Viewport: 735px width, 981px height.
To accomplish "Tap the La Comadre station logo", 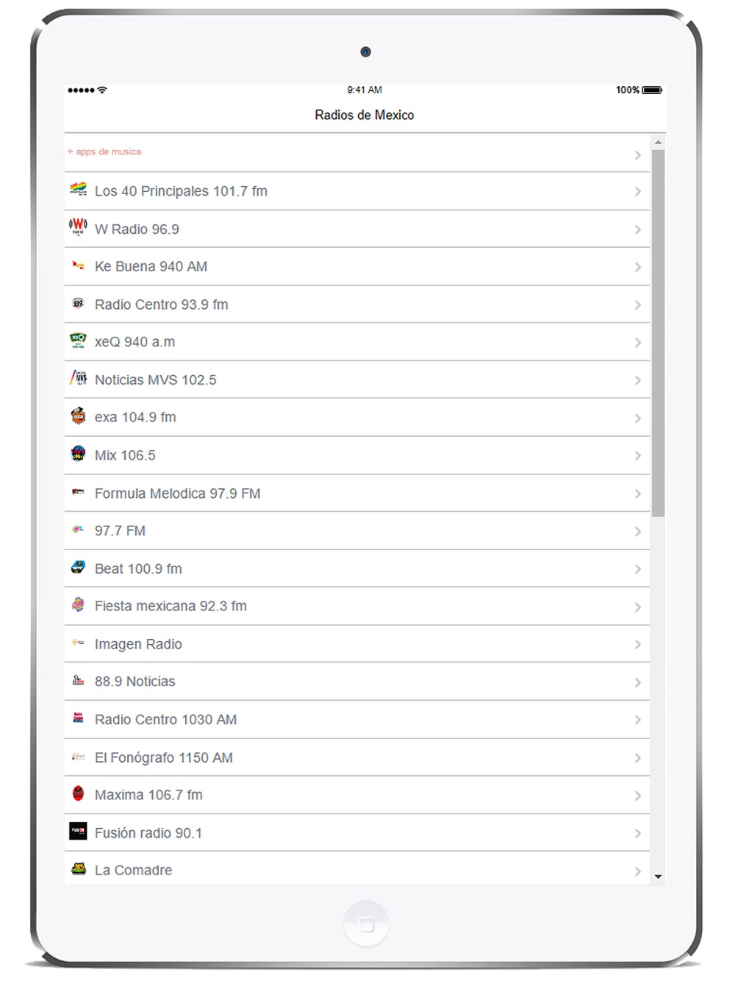I will (78, 869).
